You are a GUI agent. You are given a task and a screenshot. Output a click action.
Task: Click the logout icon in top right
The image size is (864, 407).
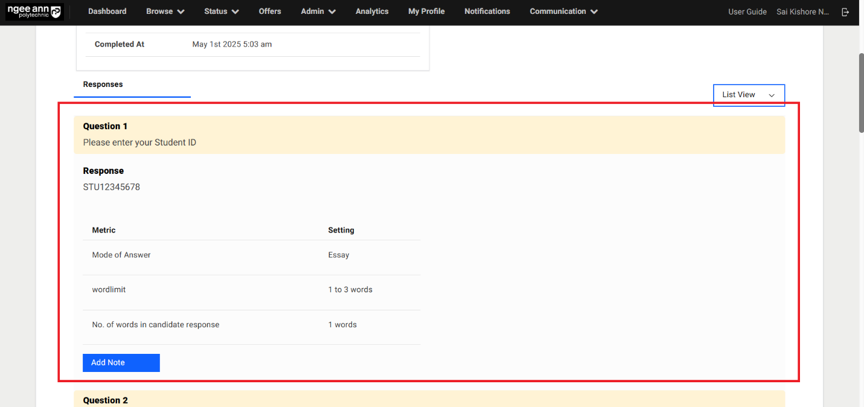pos(845,12)
